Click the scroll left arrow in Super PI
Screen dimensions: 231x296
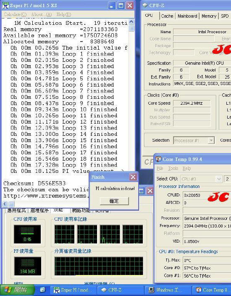point(5,204)
